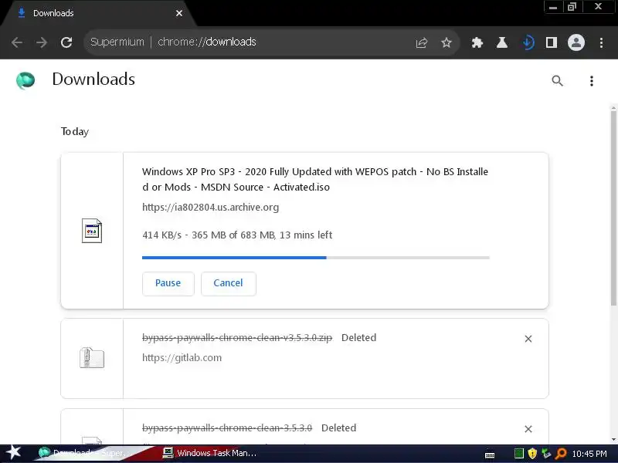Click the orange magnifier tray icon
618x463 pixels.
point(561,454)
